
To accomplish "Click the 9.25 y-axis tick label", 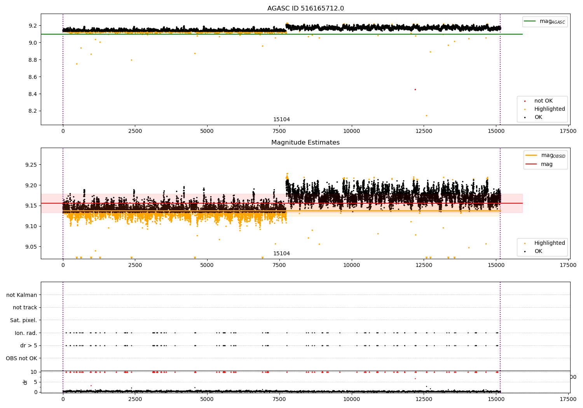I will [31, 165].
